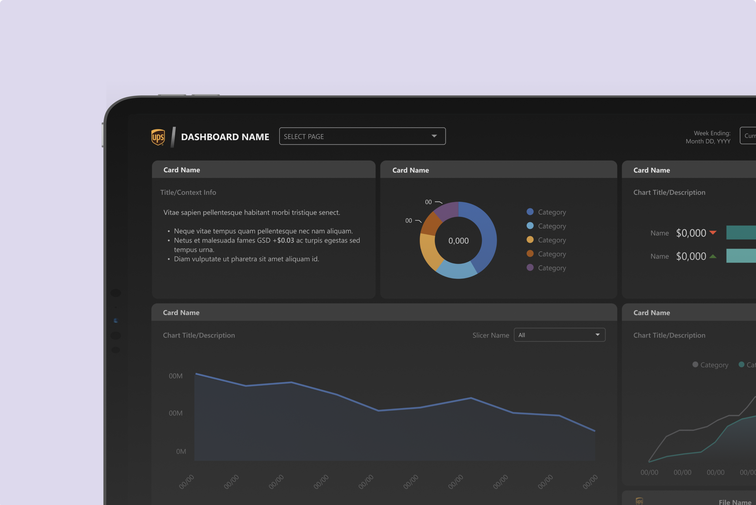Click the dark blue Category legend dot

point(530,212)
